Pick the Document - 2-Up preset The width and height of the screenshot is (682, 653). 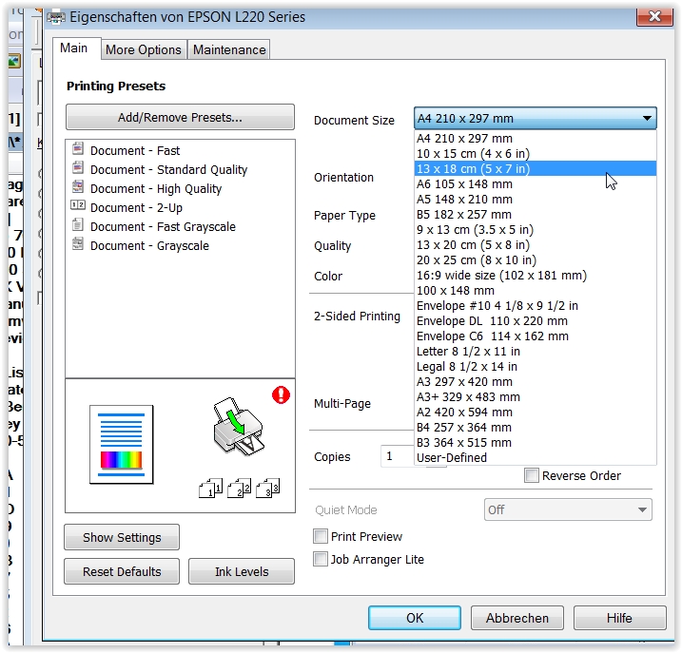click(x=136, y=207)
